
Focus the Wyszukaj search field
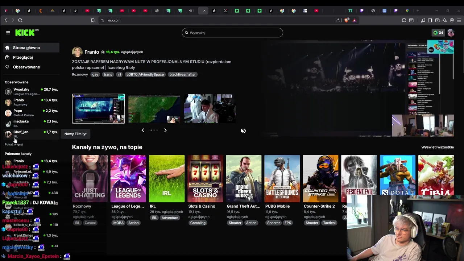click(x=232, y=33)
